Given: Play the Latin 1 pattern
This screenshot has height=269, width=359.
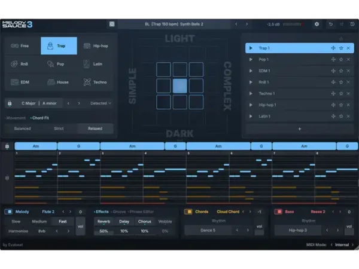Looking at the screenshot, I should pyautogui.click(x=251, y=116).
